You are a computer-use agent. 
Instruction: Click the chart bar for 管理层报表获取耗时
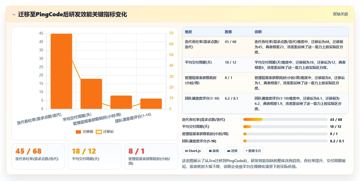pos(121,102)
